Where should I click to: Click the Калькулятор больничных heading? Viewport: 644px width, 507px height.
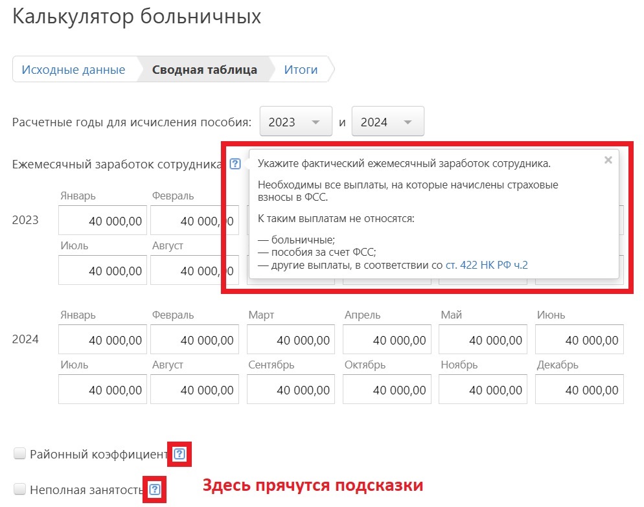(x=137, y=17)
